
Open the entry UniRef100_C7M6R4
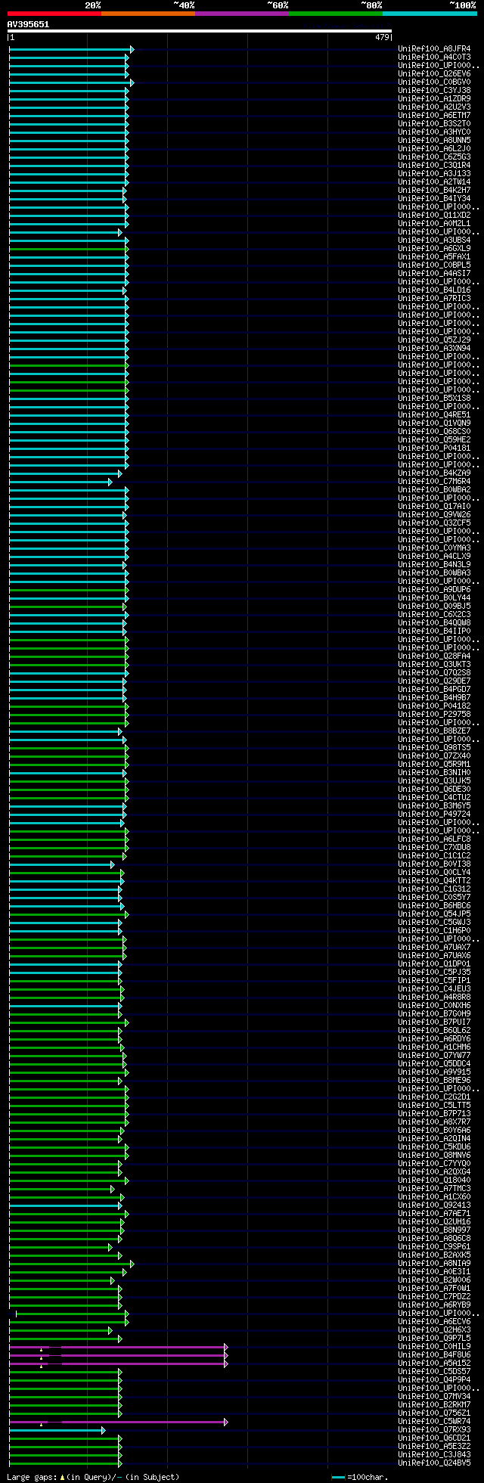434,482
